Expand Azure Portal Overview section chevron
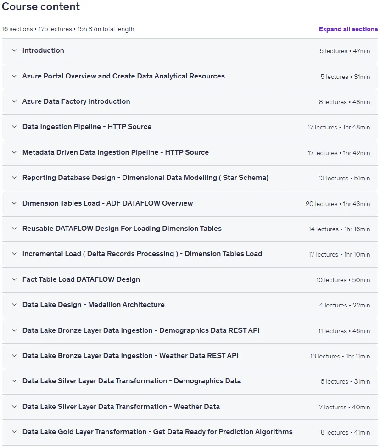Screen dimensions: 380x447 [x=14, y=76]
